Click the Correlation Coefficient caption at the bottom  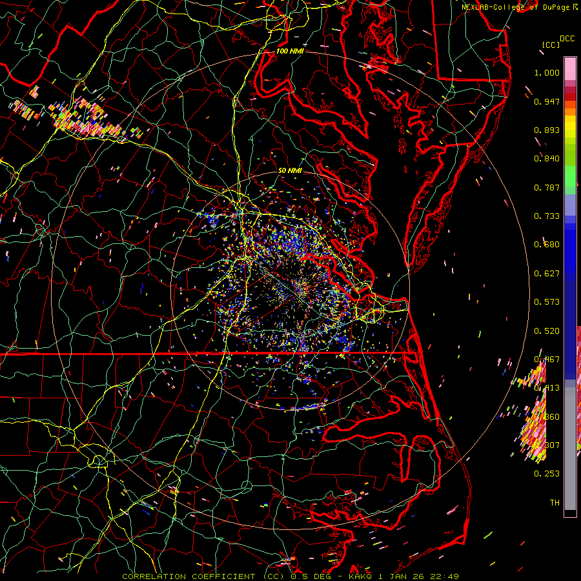coord(290,576)
